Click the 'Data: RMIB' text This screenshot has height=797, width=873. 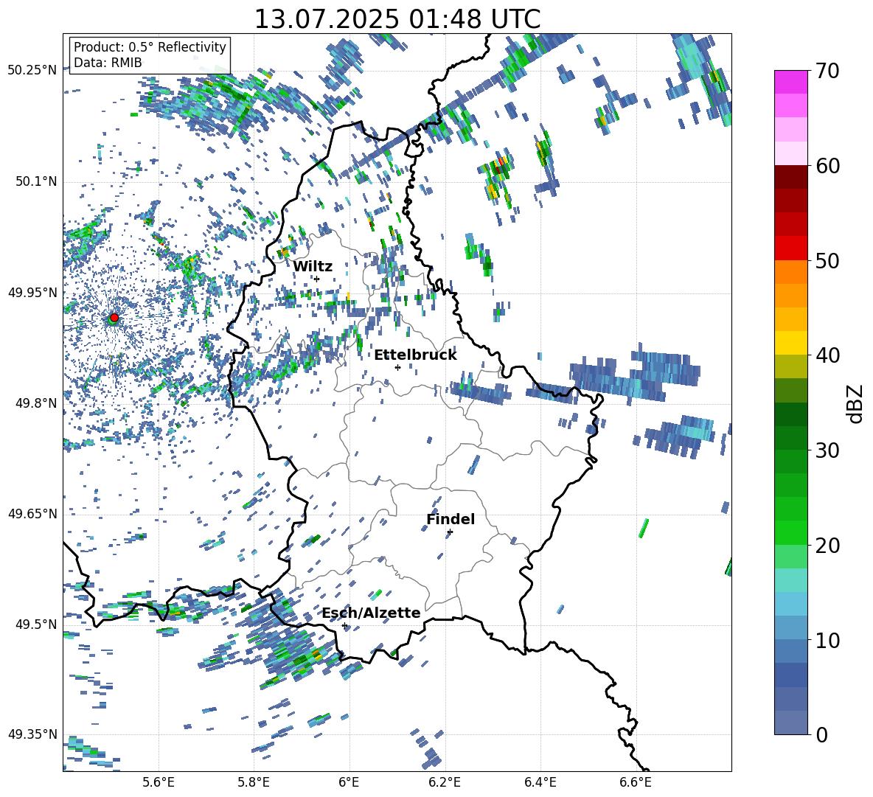(x=108, y=63)
